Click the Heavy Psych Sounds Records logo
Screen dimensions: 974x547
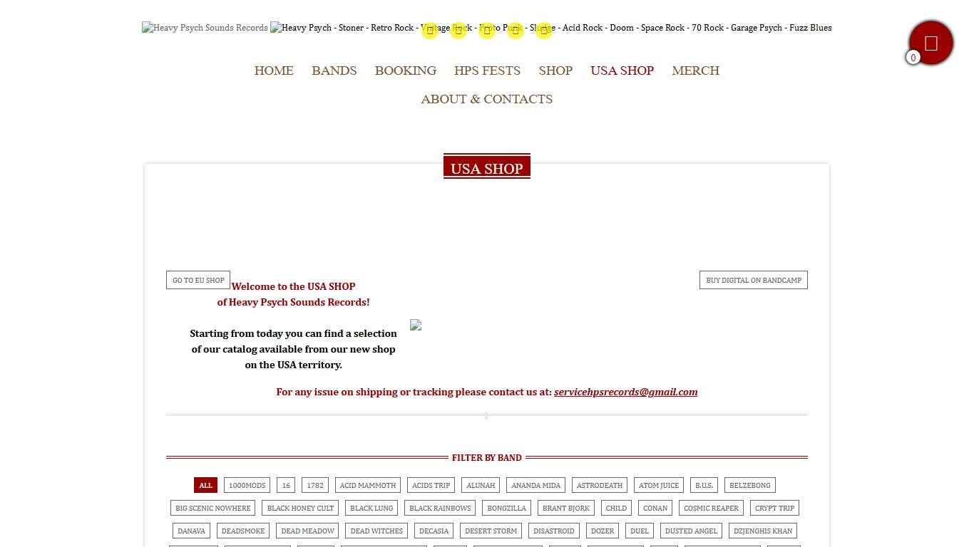(205, 28)
